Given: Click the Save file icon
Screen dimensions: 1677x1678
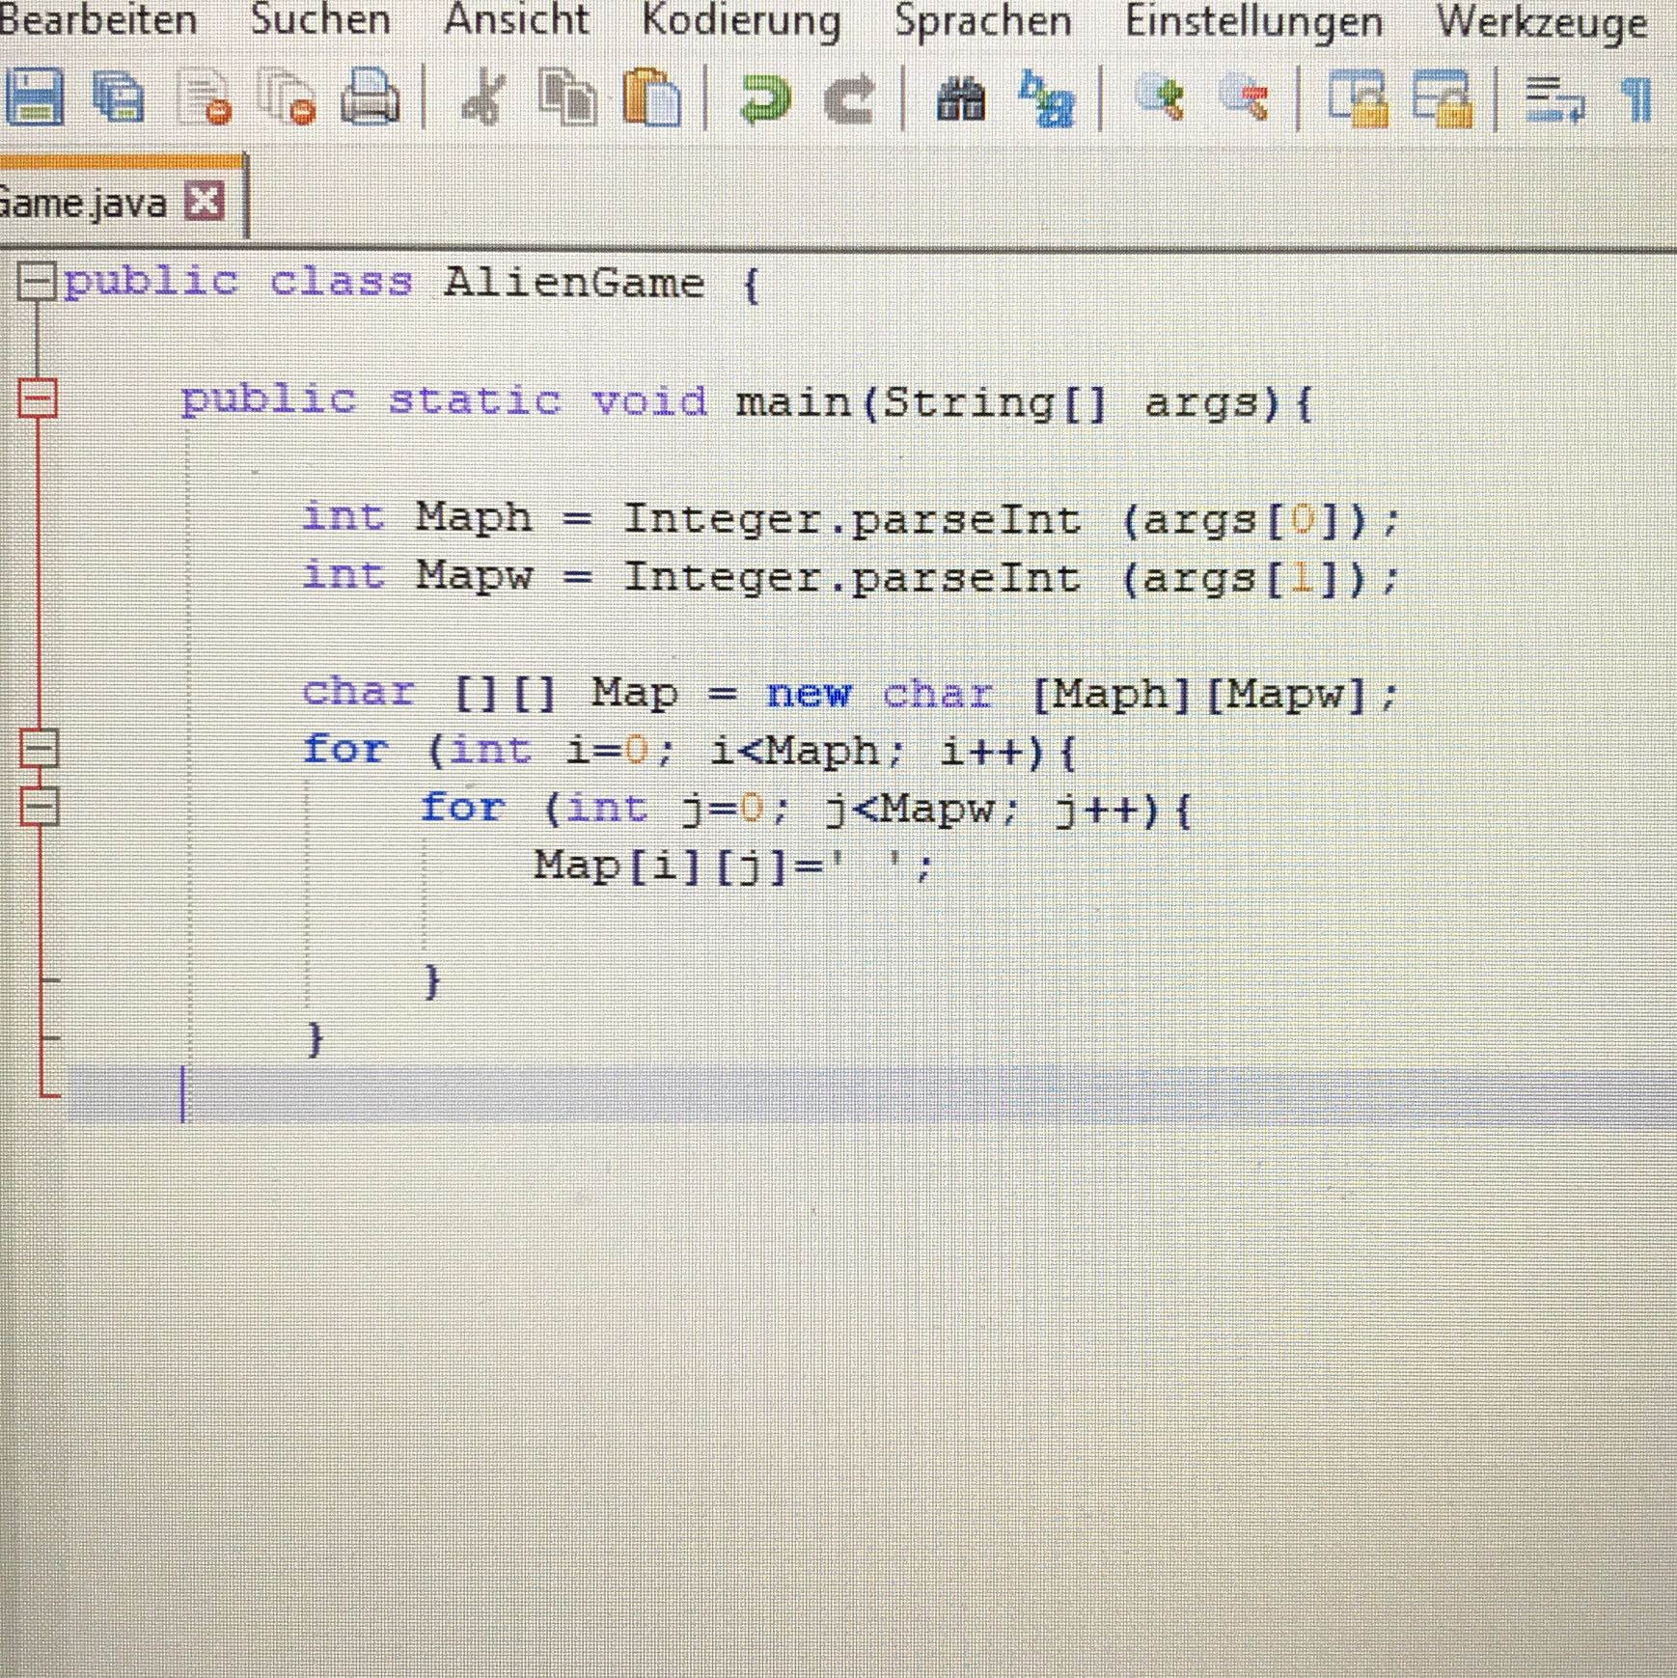Looking at the screenshot, I should (x=35, y=97).
